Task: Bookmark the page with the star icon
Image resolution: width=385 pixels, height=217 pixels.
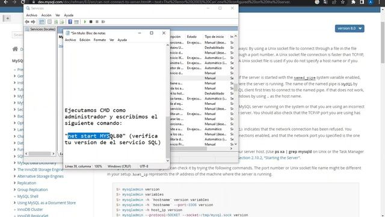Action: click(343, 2)
